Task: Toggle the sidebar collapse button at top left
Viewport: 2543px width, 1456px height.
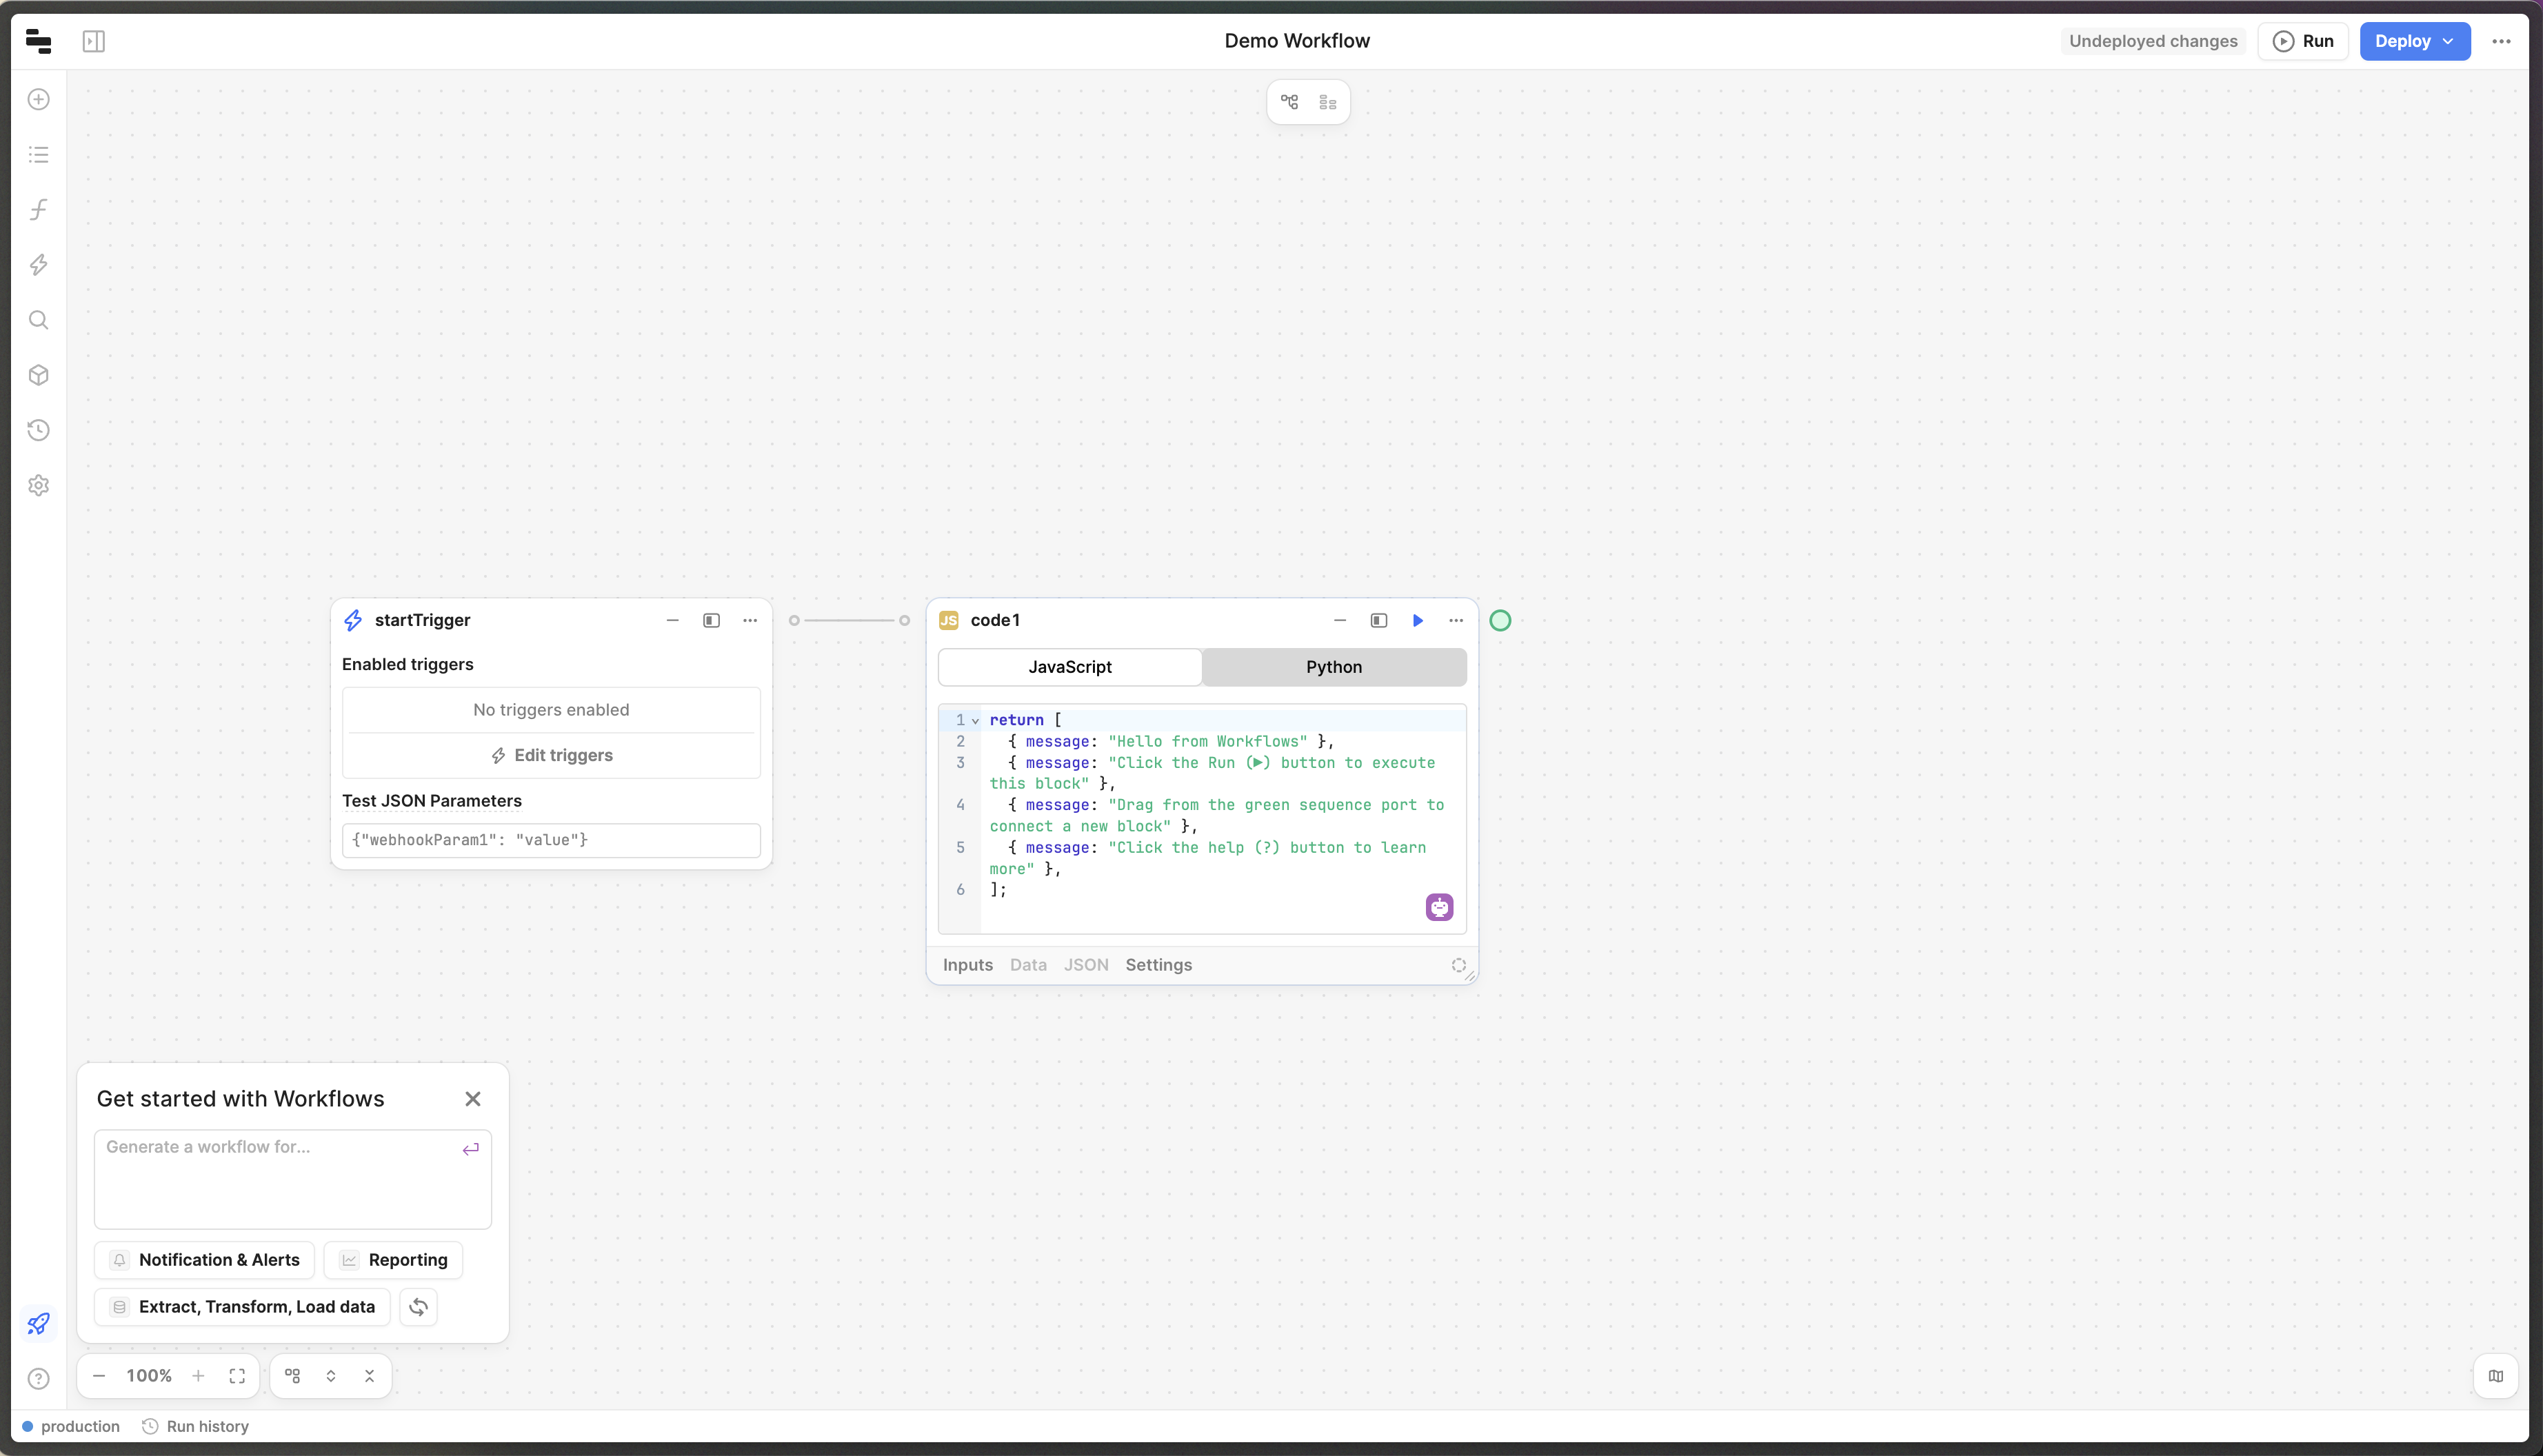Action: [94, 39]
